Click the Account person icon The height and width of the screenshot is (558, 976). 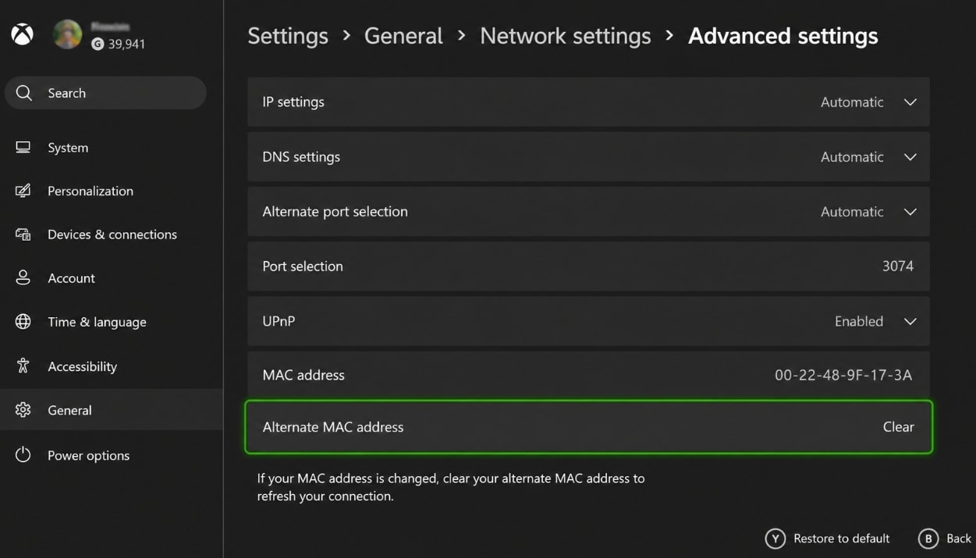click(23, 278)
